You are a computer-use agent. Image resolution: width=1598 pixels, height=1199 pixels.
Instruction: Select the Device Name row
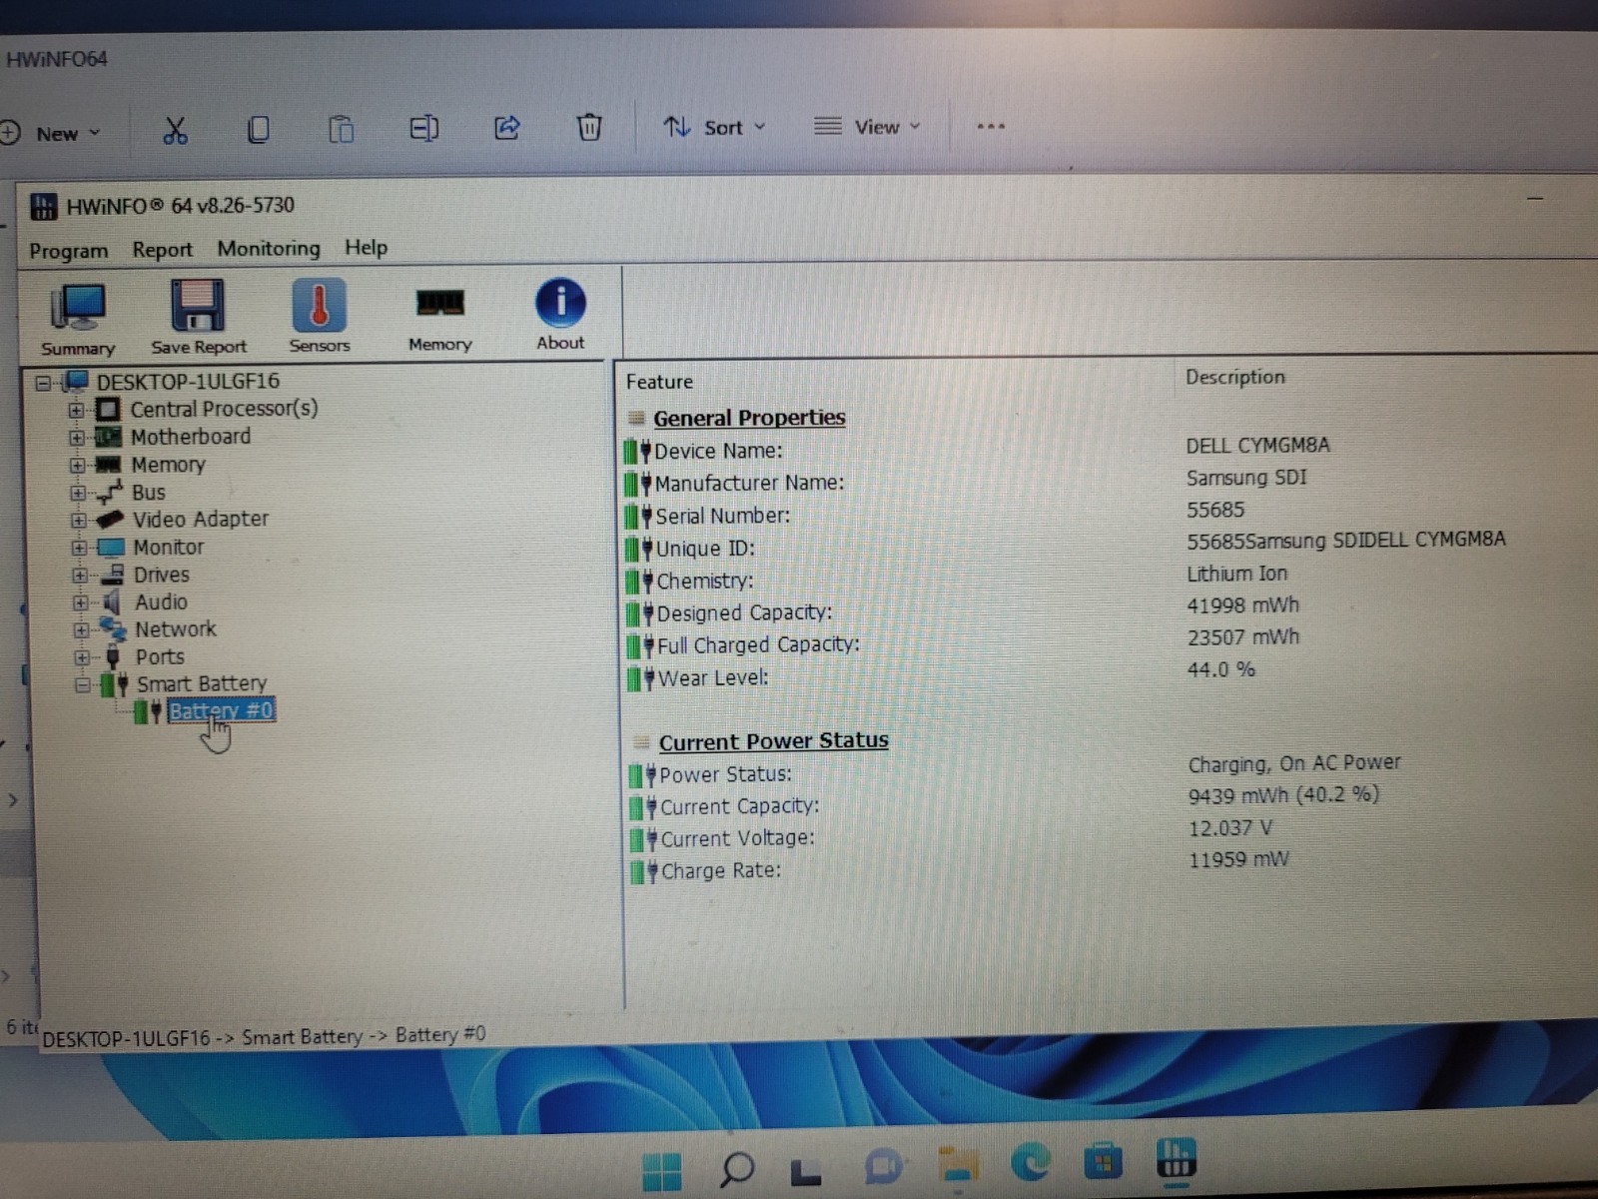(x=1109, y=449)
